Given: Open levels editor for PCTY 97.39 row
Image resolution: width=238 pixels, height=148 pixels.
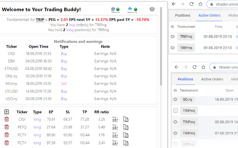Looking at the screenshot, I should pyautogui.click(x=115, y=143).
